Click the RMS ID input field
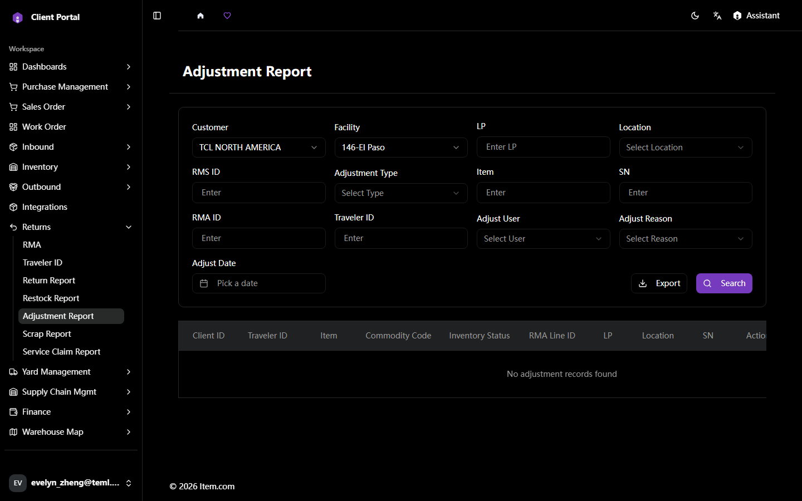This screenshot has width=802, height=501. click(x=258, y=193)
